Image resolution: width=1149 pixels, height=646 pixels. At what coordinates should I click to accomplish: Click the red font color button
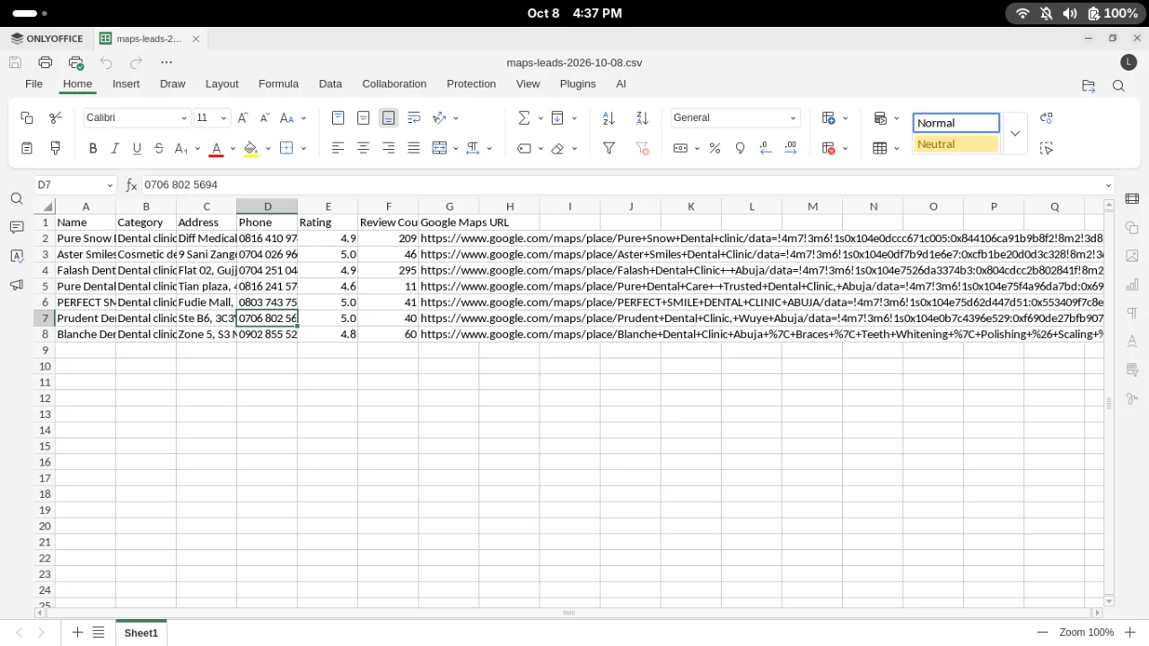click(215, 148)
